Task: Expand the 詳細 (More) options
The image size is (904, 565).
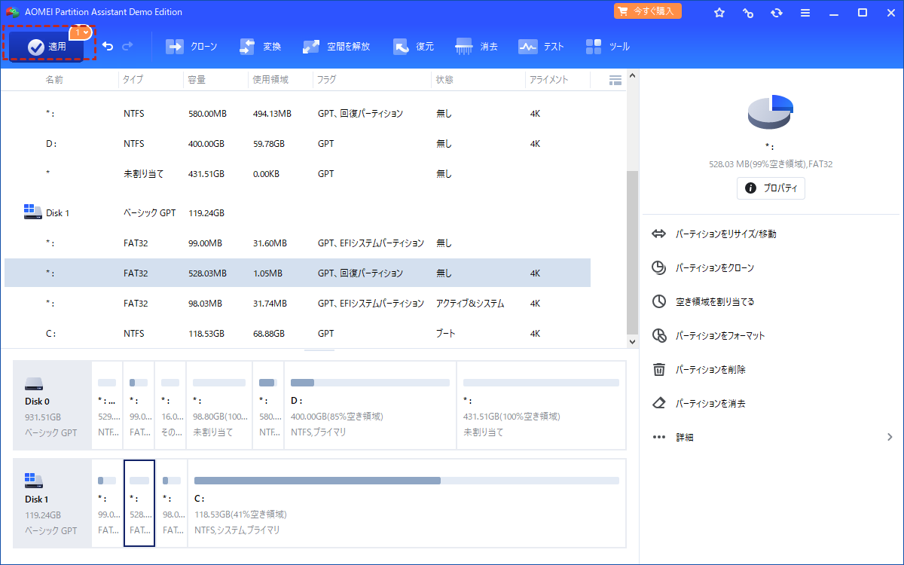Action: [772, 437]
